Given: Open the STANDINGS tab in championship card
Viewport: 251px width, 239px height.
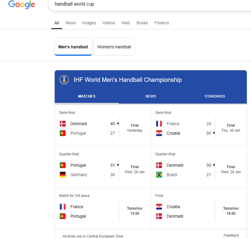Looking at the screenshot, I should pyautogui.click(x=215, y=96).
